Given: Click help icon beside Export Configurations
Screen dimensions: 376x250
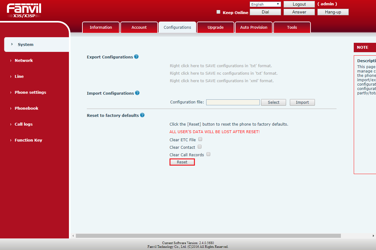Looking at the screenshot, I should tap(136, 57).
